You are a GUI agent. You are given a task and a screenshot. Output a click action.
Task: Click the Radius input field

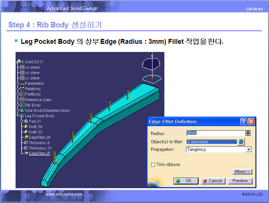(x=215, y=133)
